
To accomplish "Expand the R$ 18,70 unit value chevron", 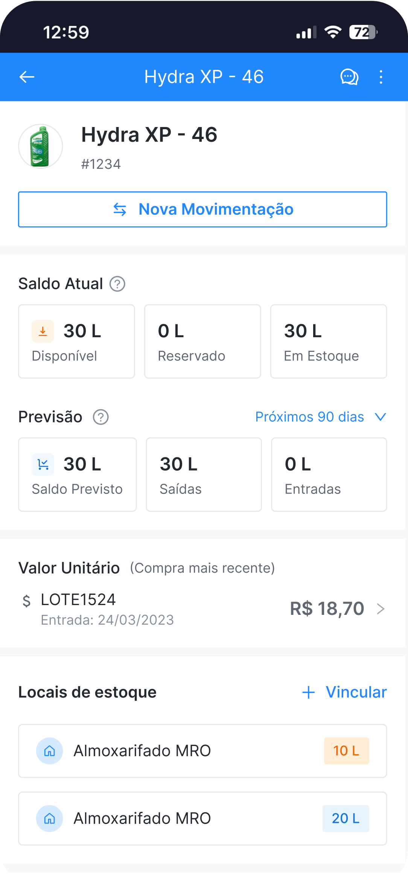I will click(x=381, y=608).
